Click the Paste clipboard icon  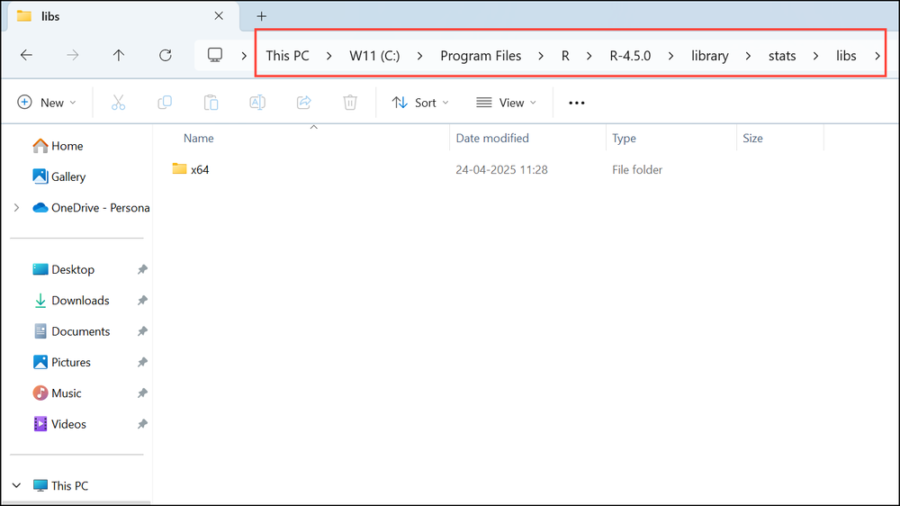click(211, 103)
